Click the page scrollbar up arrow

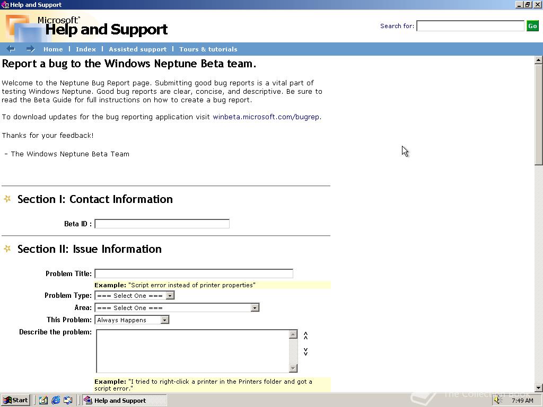coord(539,60)
